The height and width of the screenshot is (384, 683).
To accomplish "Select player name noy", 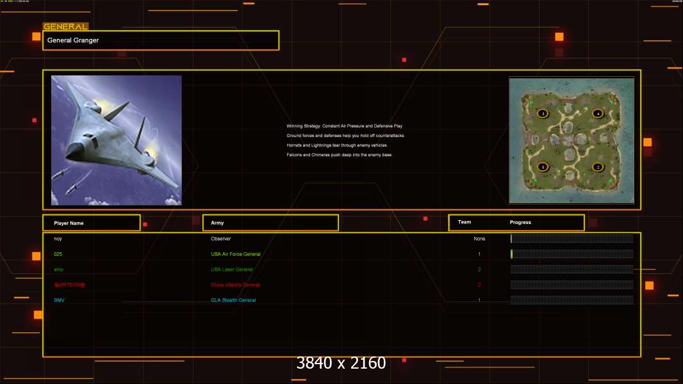I will 58,239.
